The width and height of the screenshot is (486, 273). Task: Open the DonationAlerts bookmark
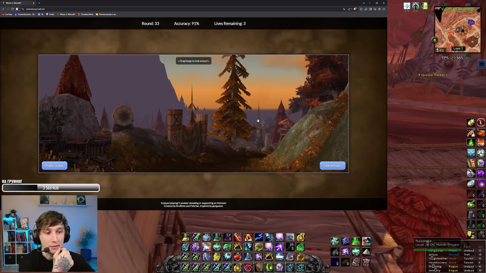(x=86, y=14)
